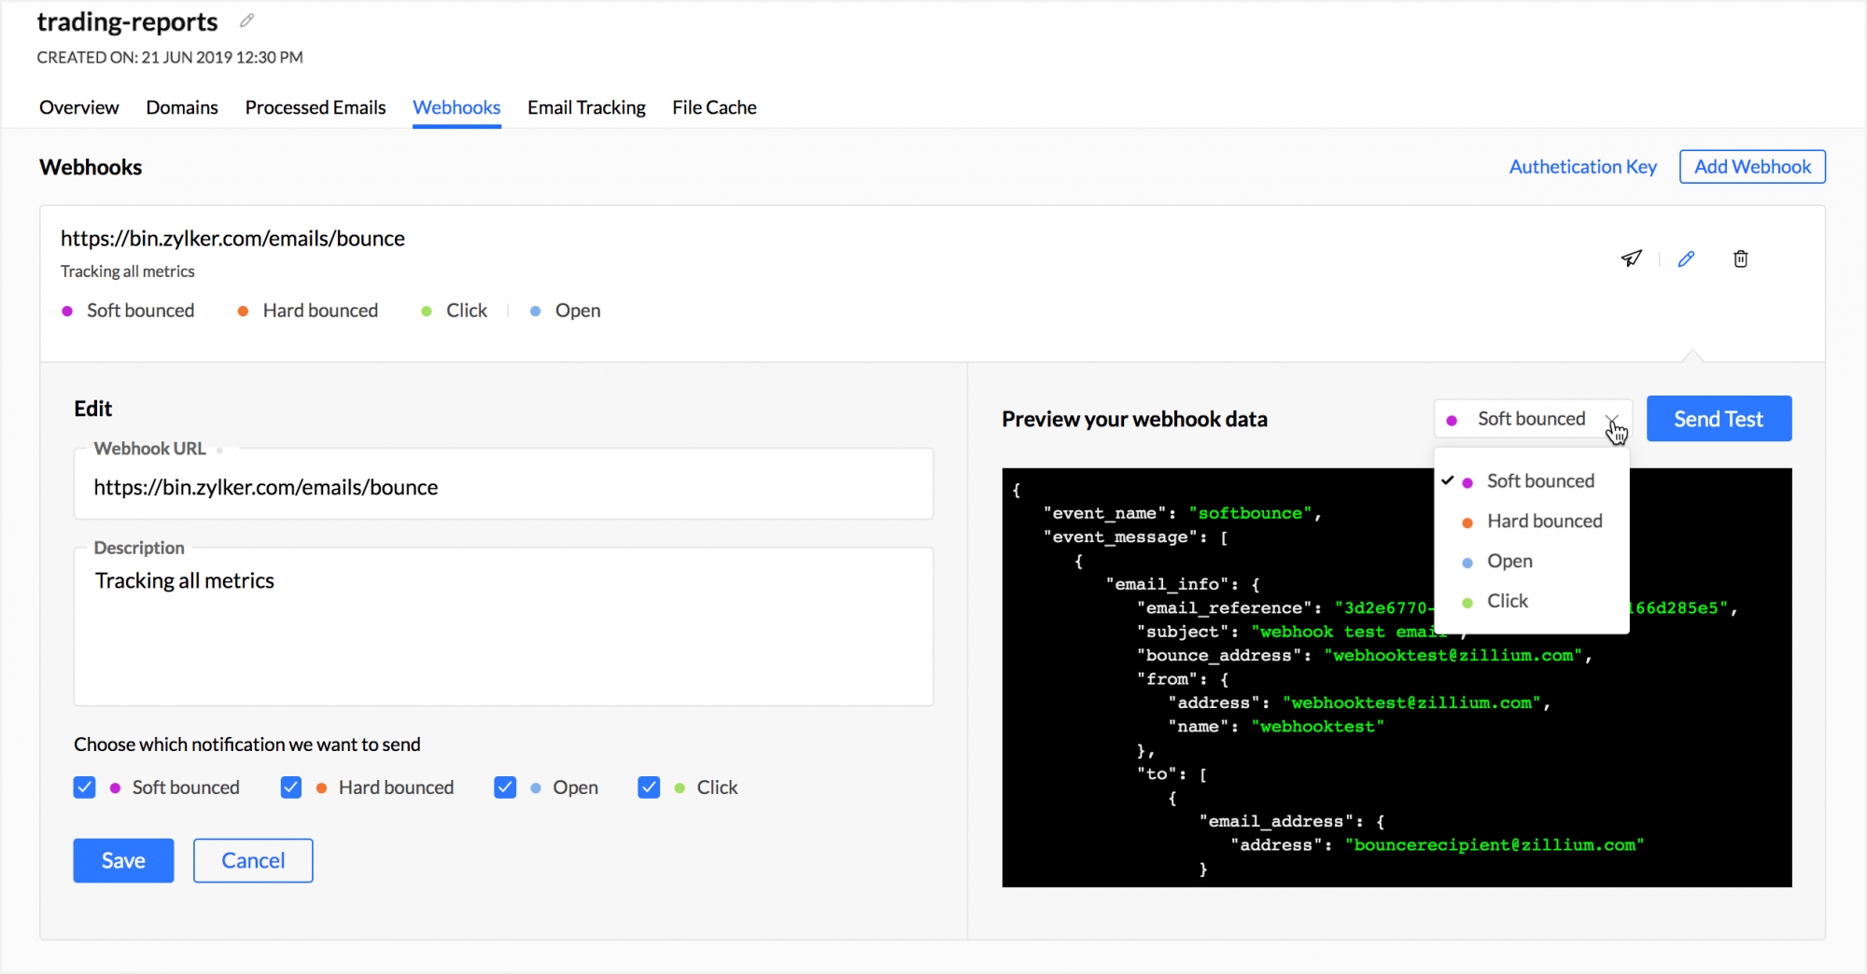Uncheck the Click notification option
Image resolution: width=1867 pixels, height=974 pixels.
coord(648,787)
